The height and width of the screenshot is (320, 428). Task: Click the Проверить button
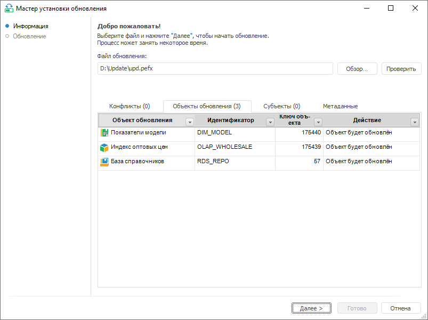coord(401,69)
